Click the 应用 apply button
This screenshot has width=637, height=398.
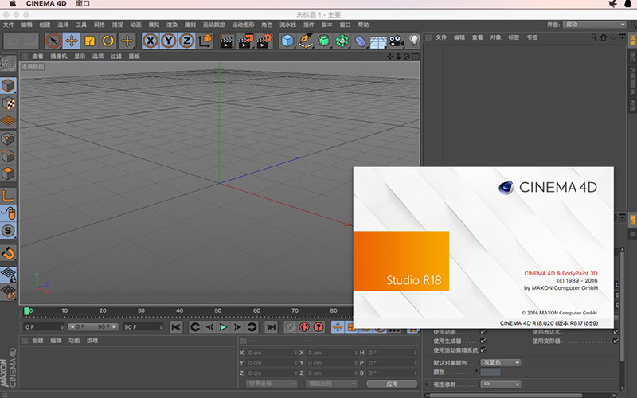392,384
